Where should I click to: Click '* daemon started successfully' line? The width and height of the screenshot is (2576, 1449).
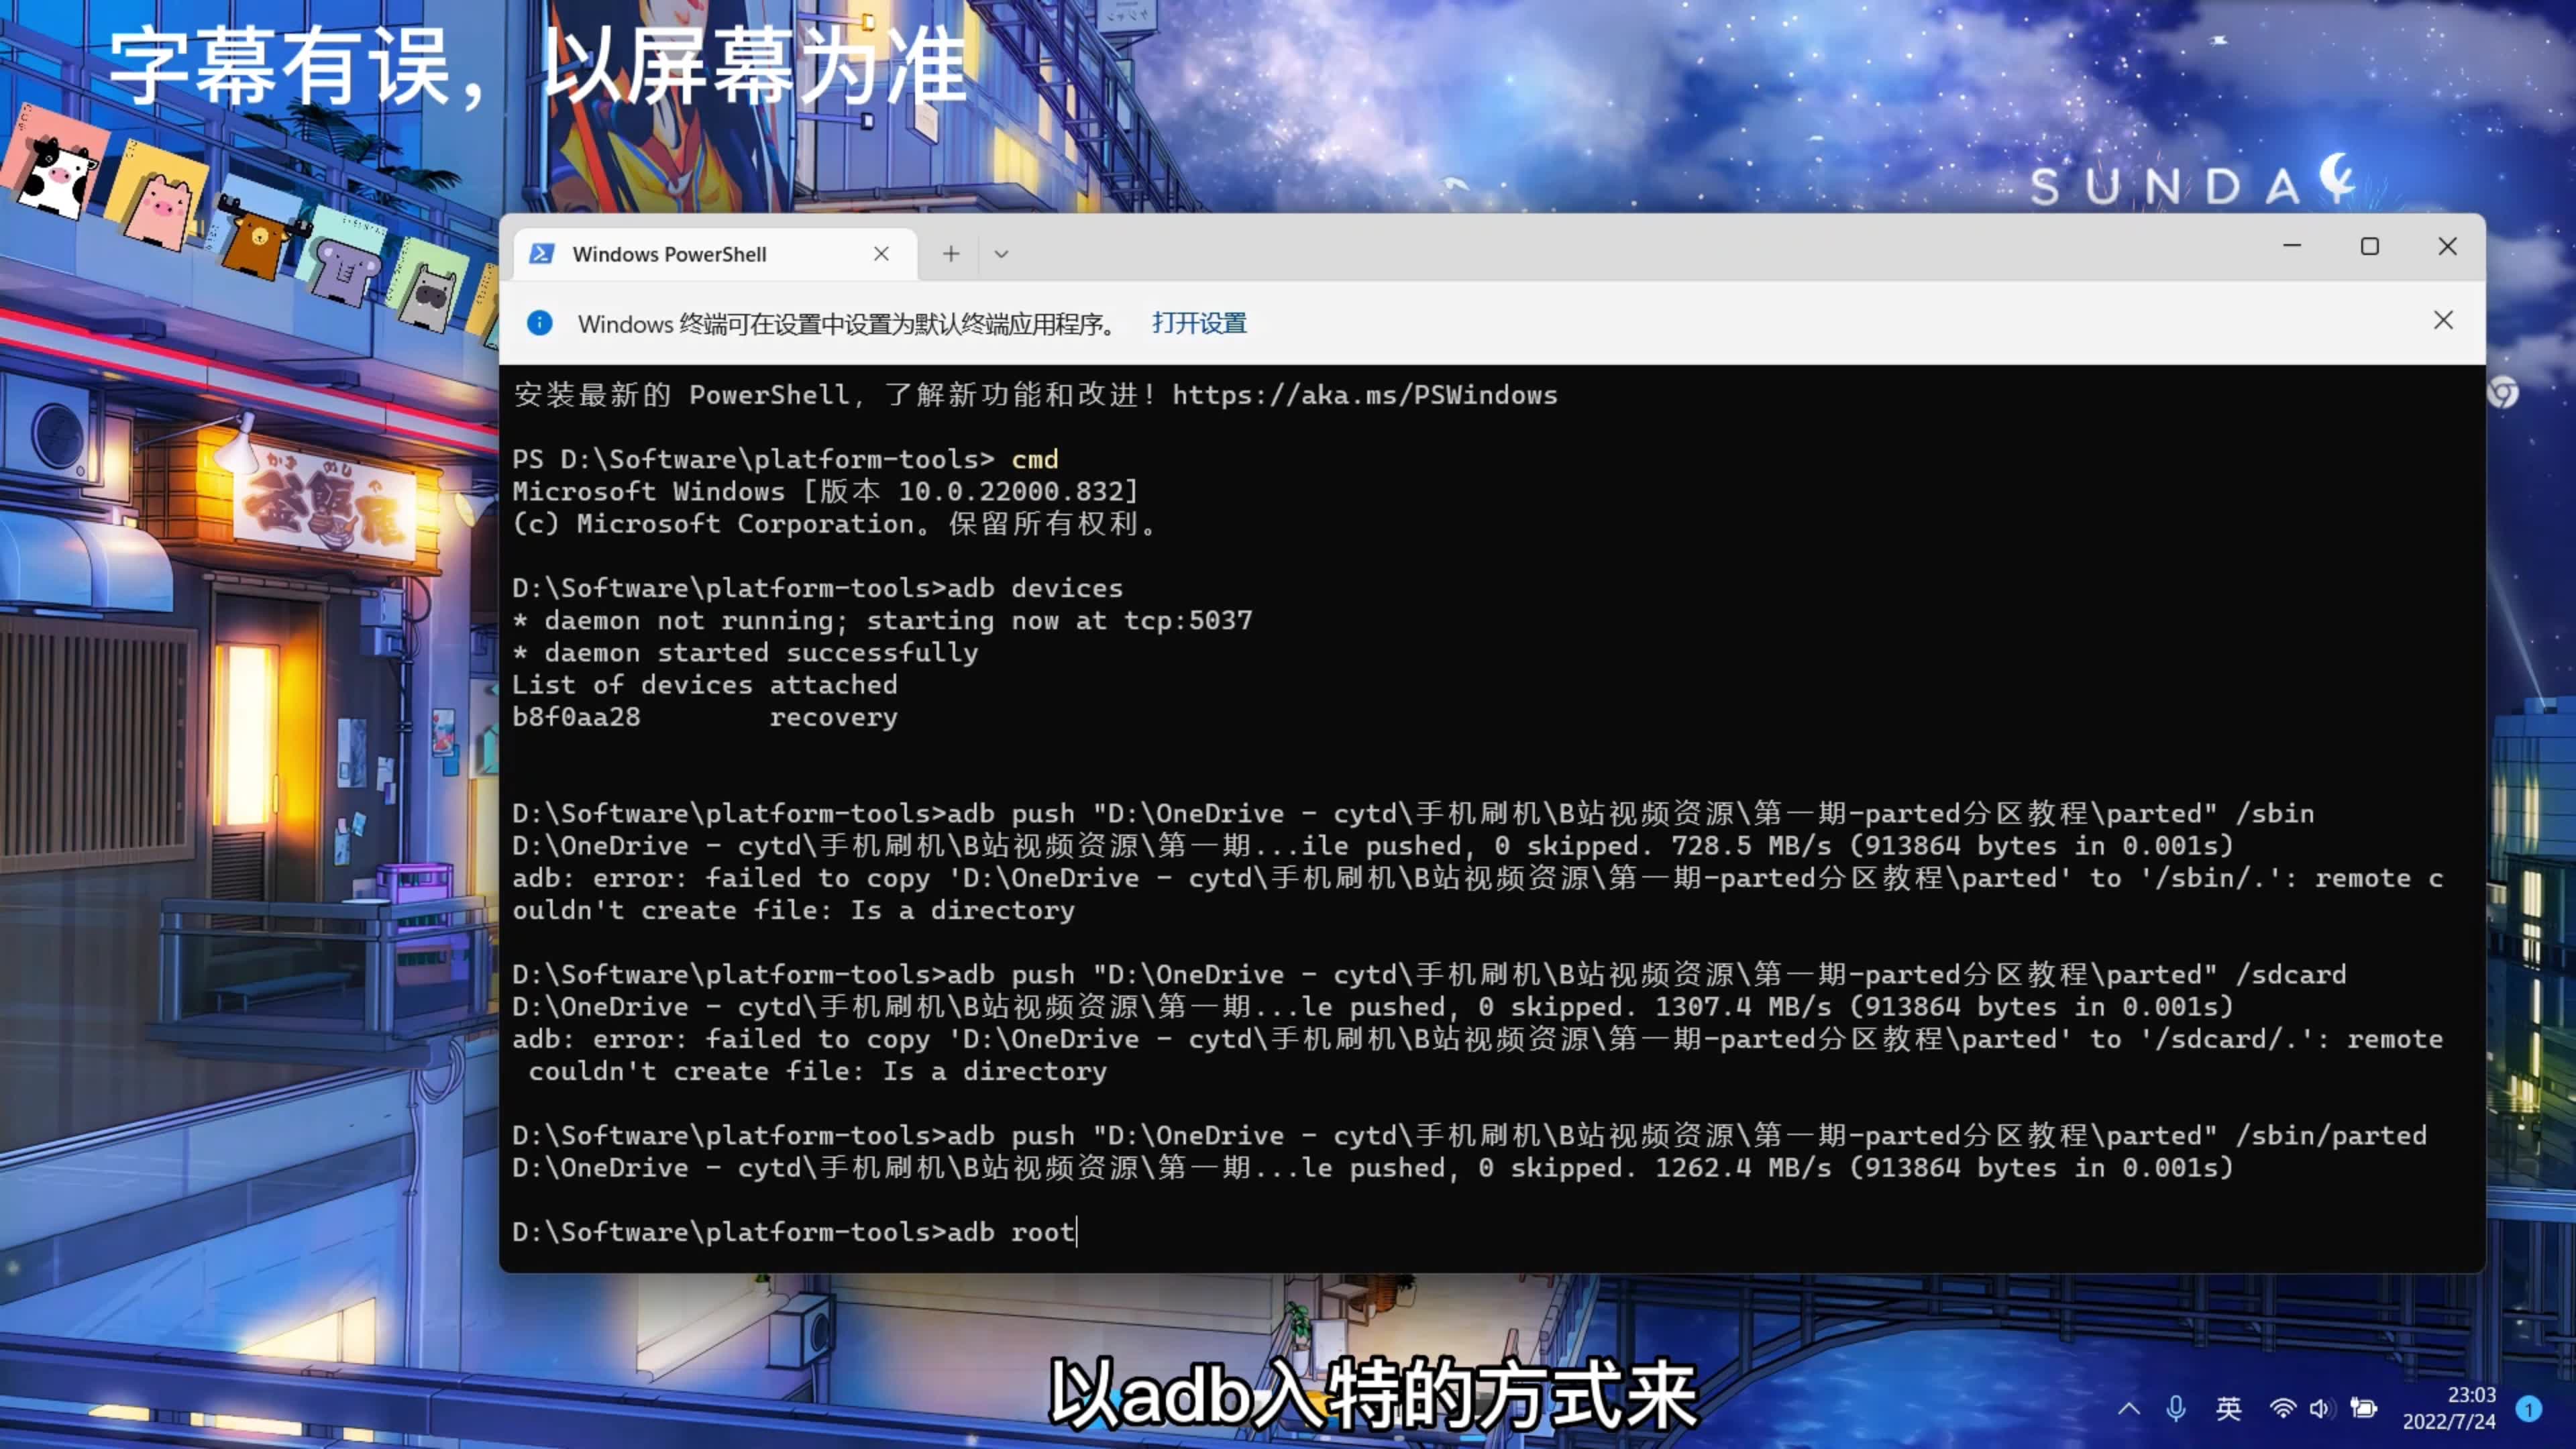tap(745, 653)
